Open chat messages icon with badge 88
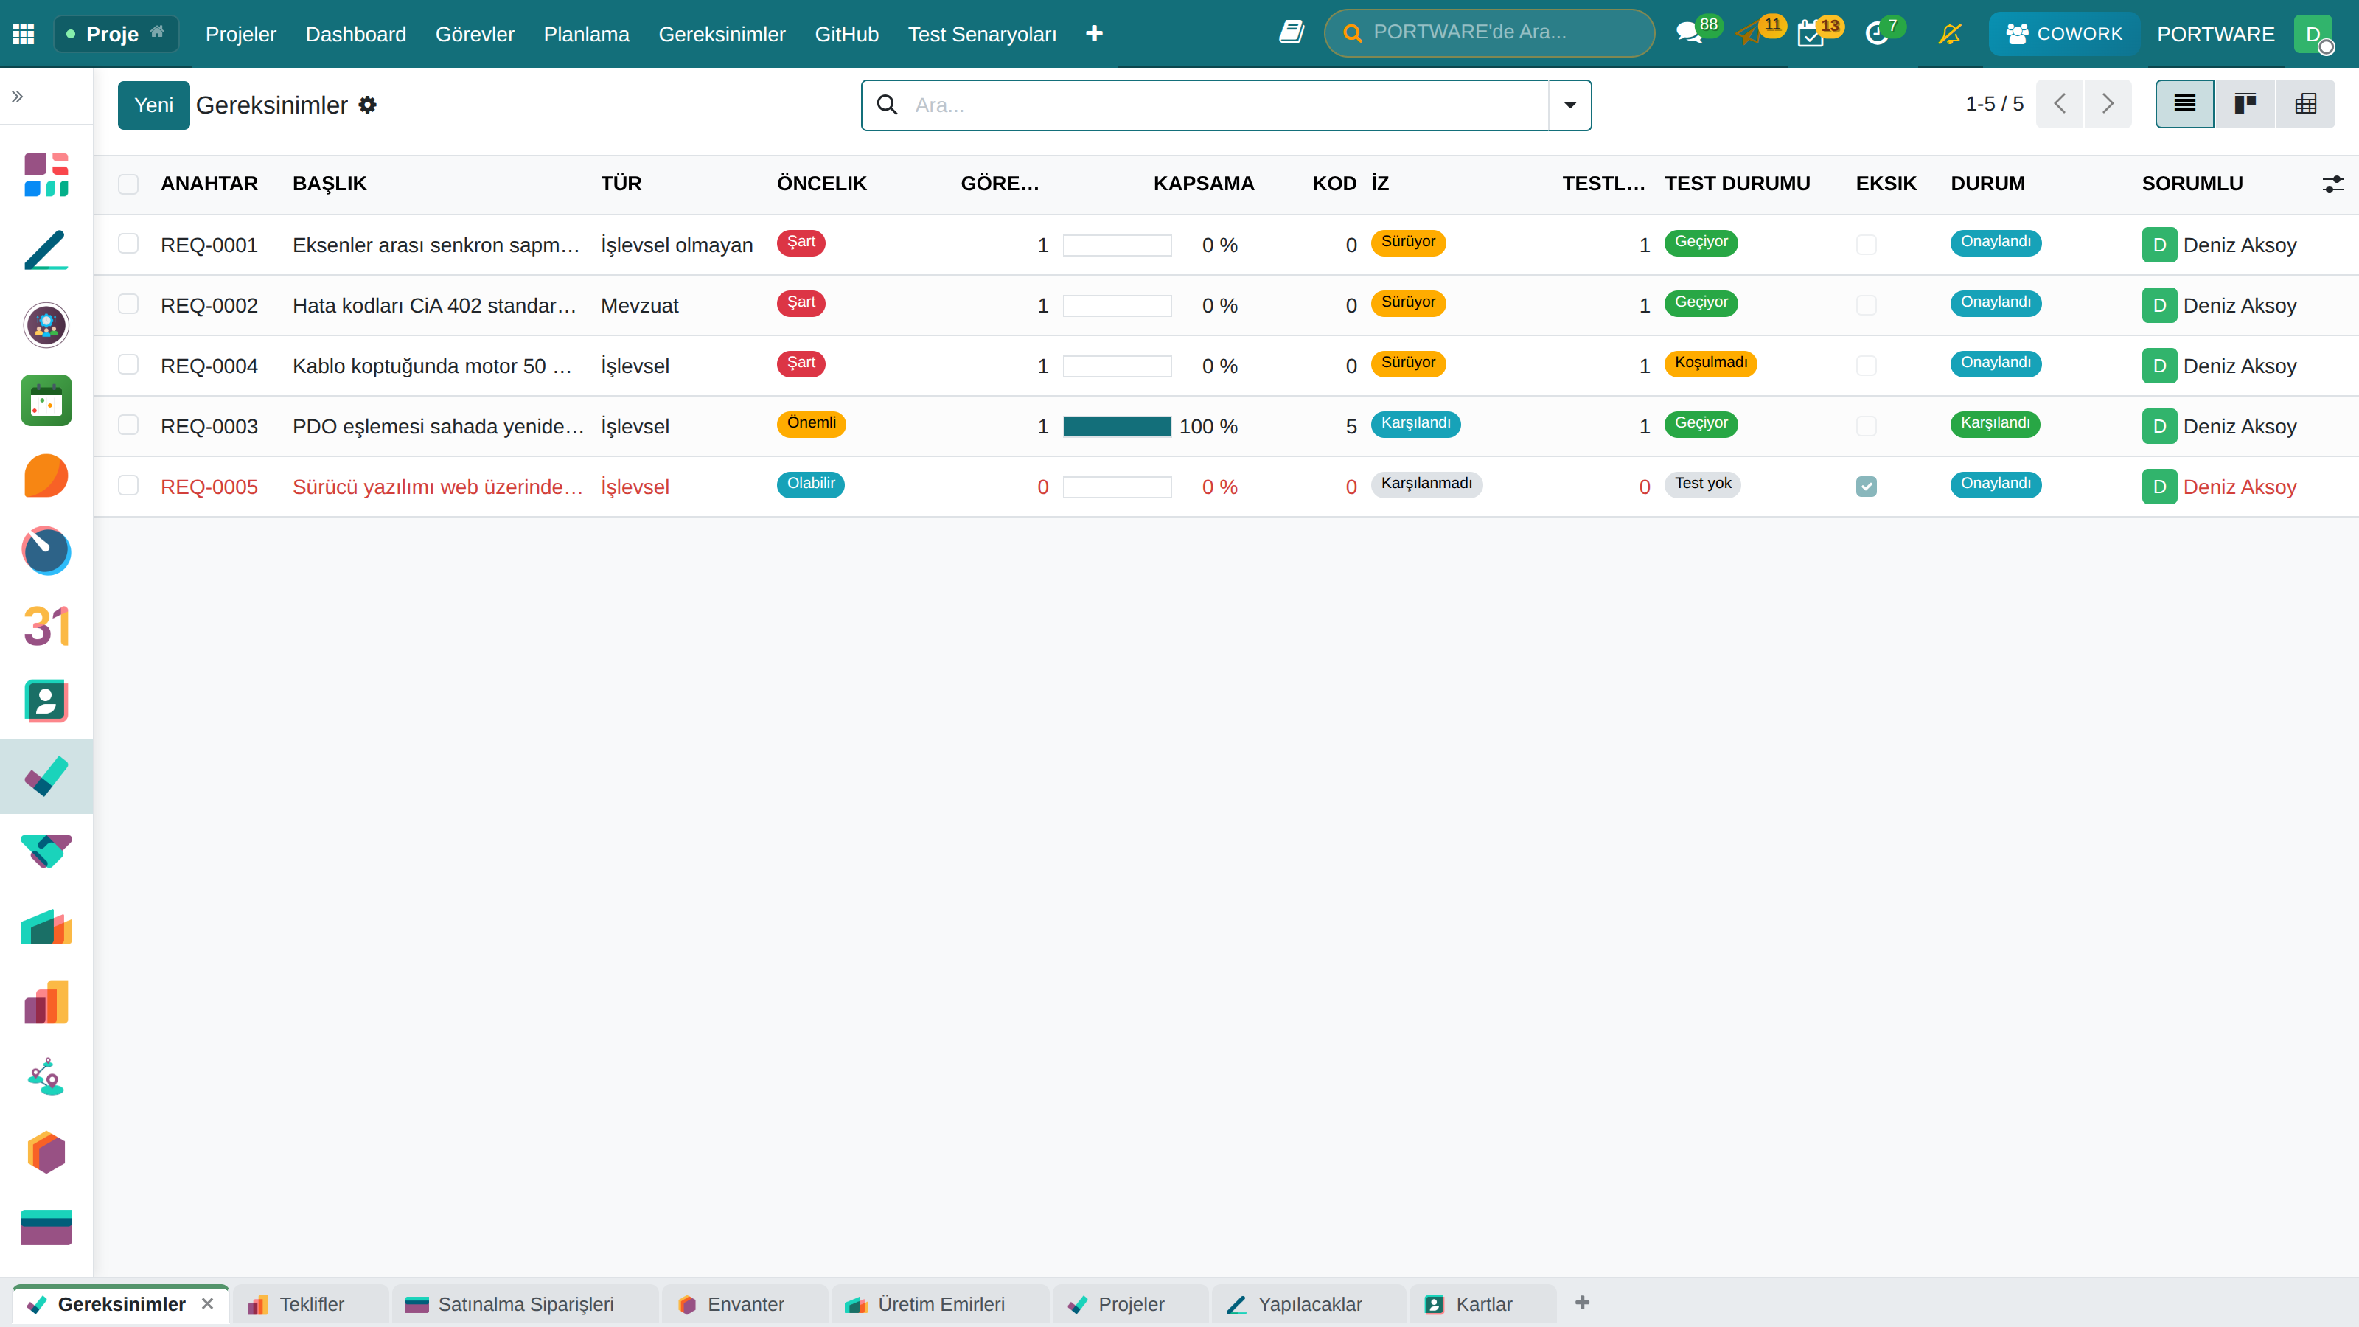 pyautogui.click(x=1689, y=34)
